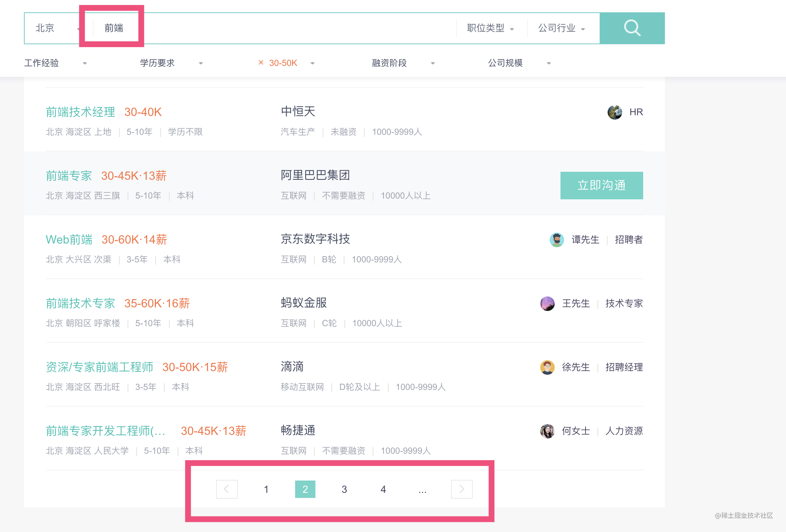
Task: Click 招聘经理 recruiter title
Action: point(624,367)
